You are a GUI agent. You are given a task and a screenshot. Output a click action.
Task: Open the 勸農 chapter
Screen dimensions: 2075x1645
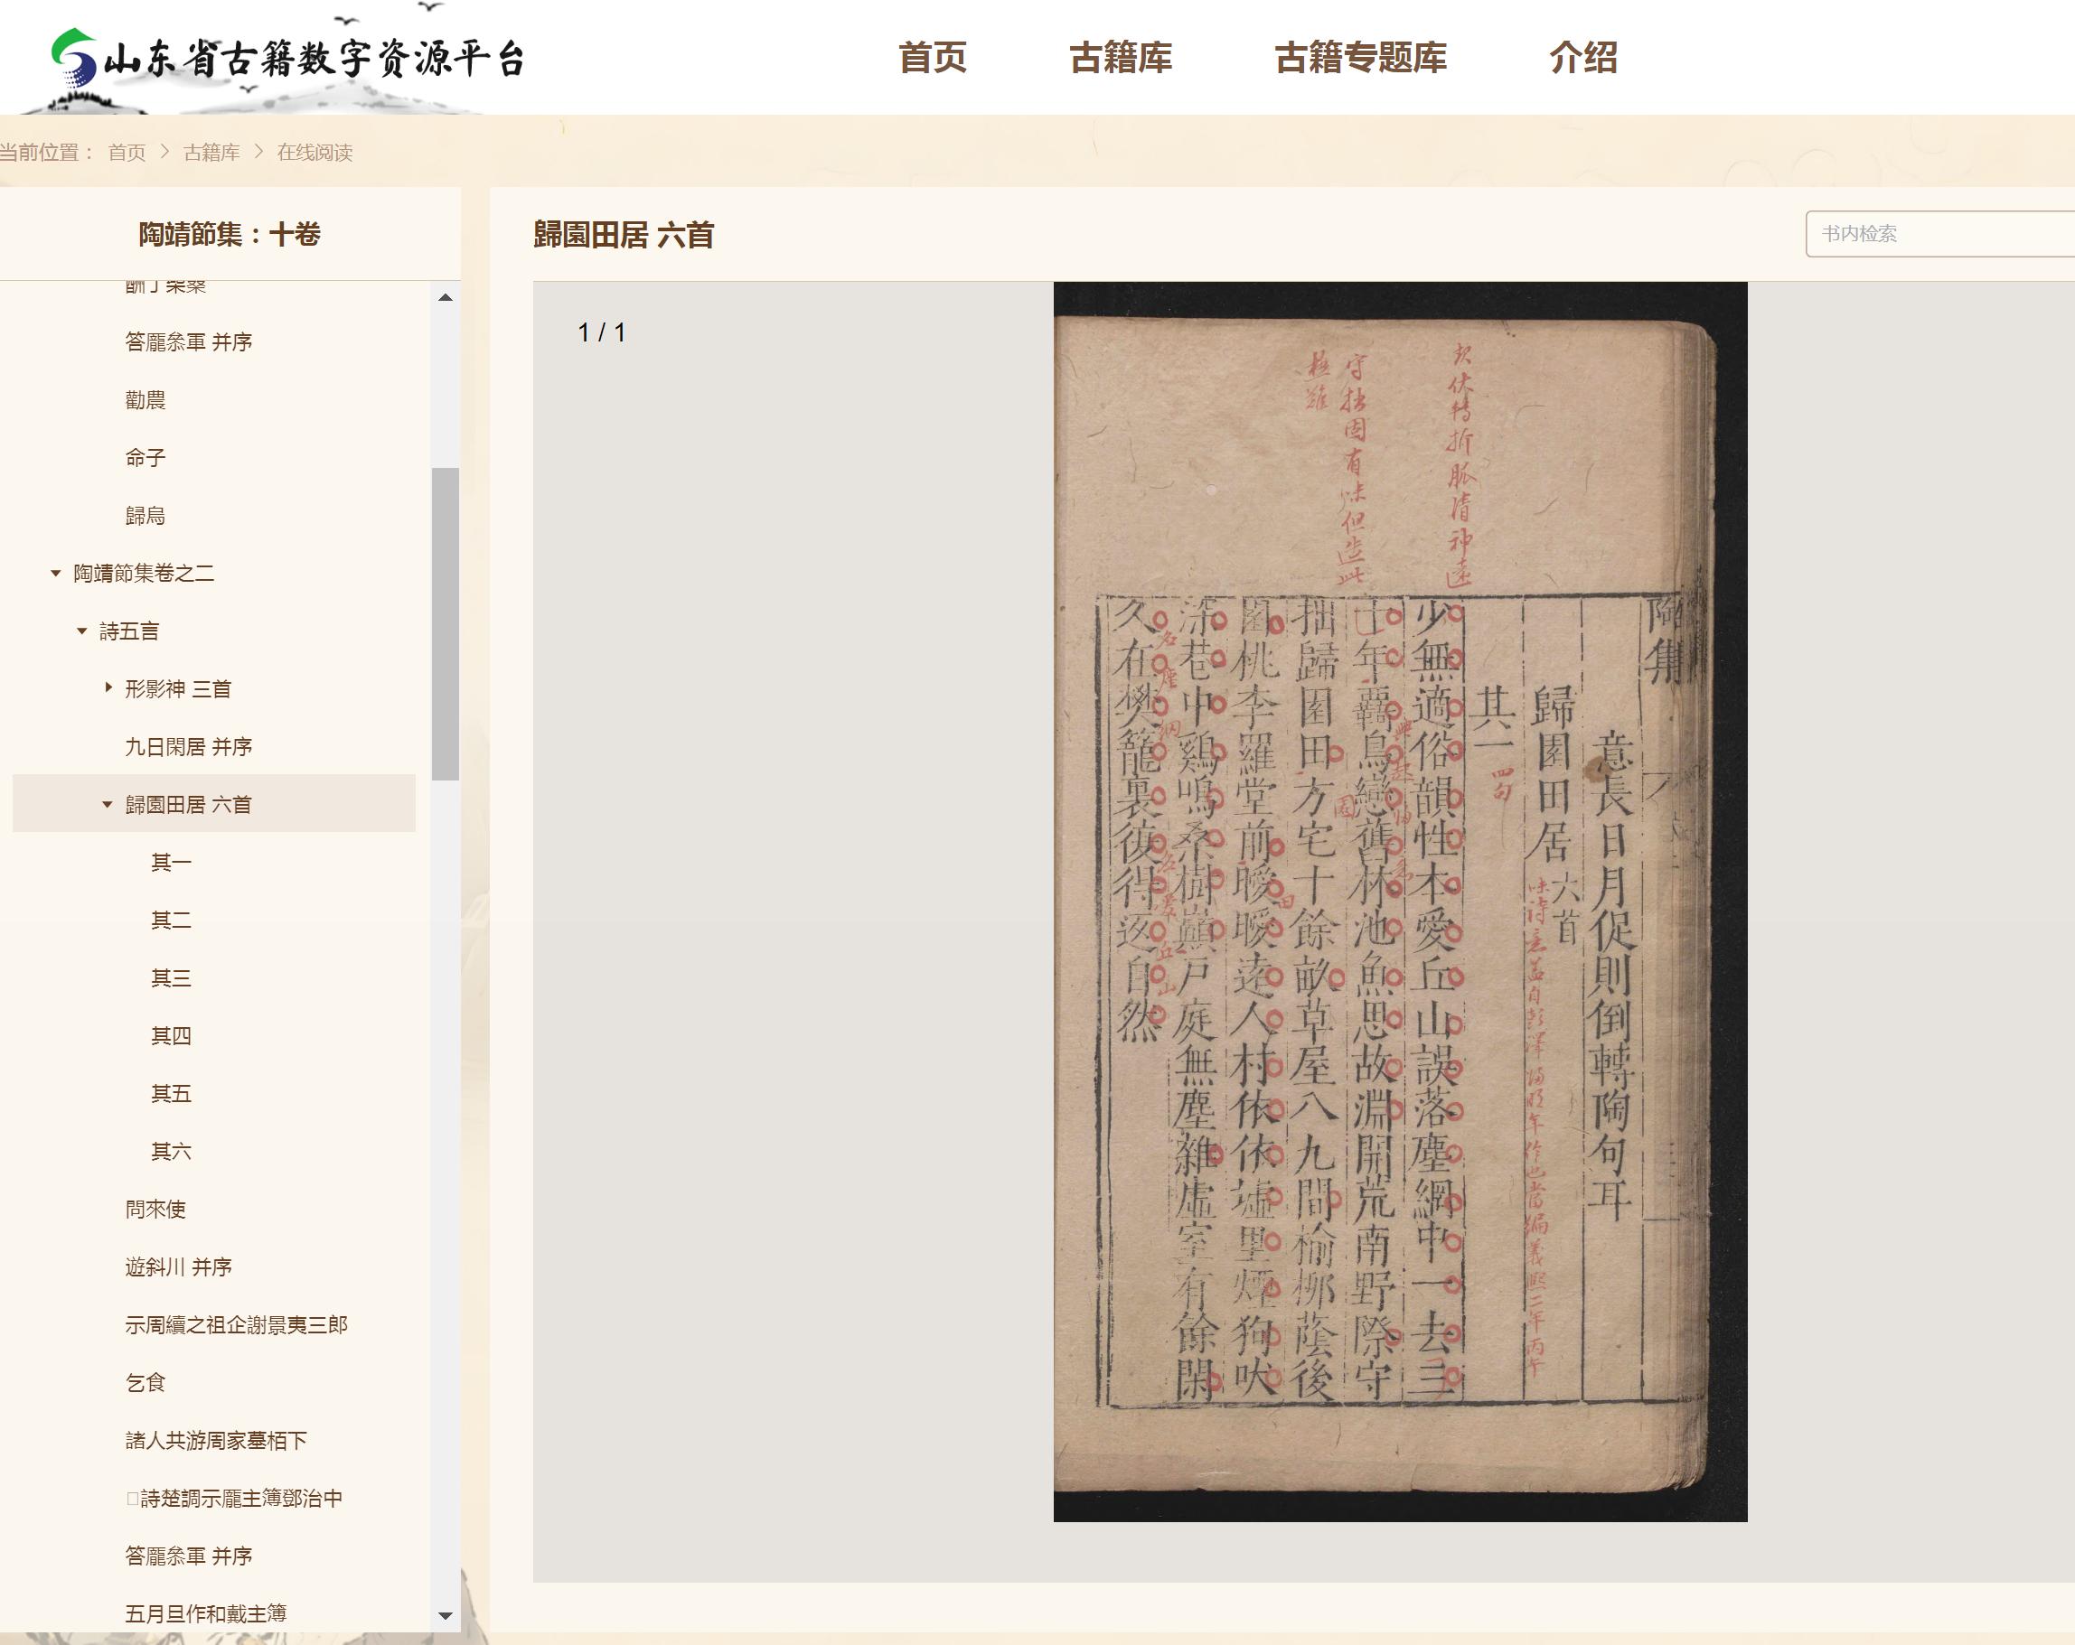click(x=146, y=399)
